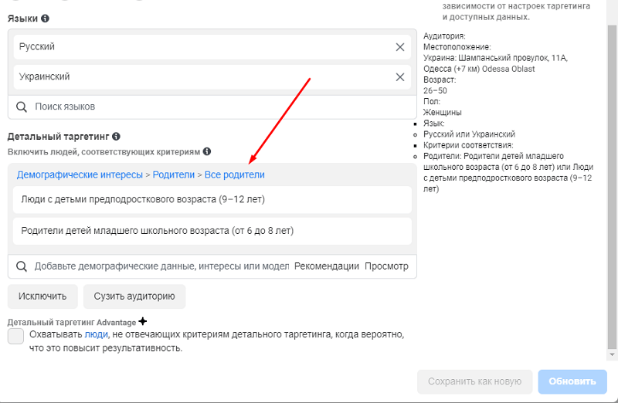Select Люди с детьми предподросткового возраста row
Image resolution: width=618 pixels, height=403 pixels.
click(x=212, y=199)
